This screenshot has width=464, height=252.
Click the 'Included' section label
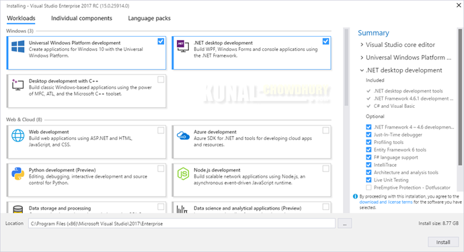point(375,80)
